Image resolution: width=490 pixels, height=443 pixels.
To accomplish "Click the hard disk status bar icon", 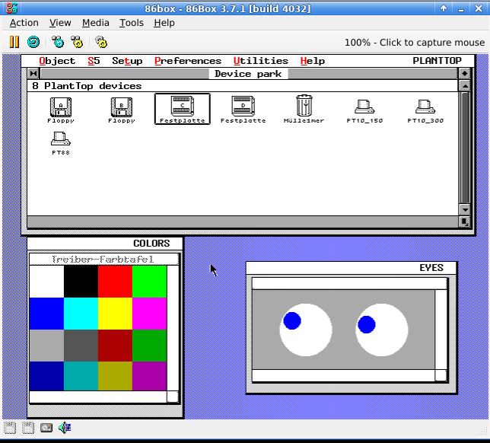I will coord(46,428).
